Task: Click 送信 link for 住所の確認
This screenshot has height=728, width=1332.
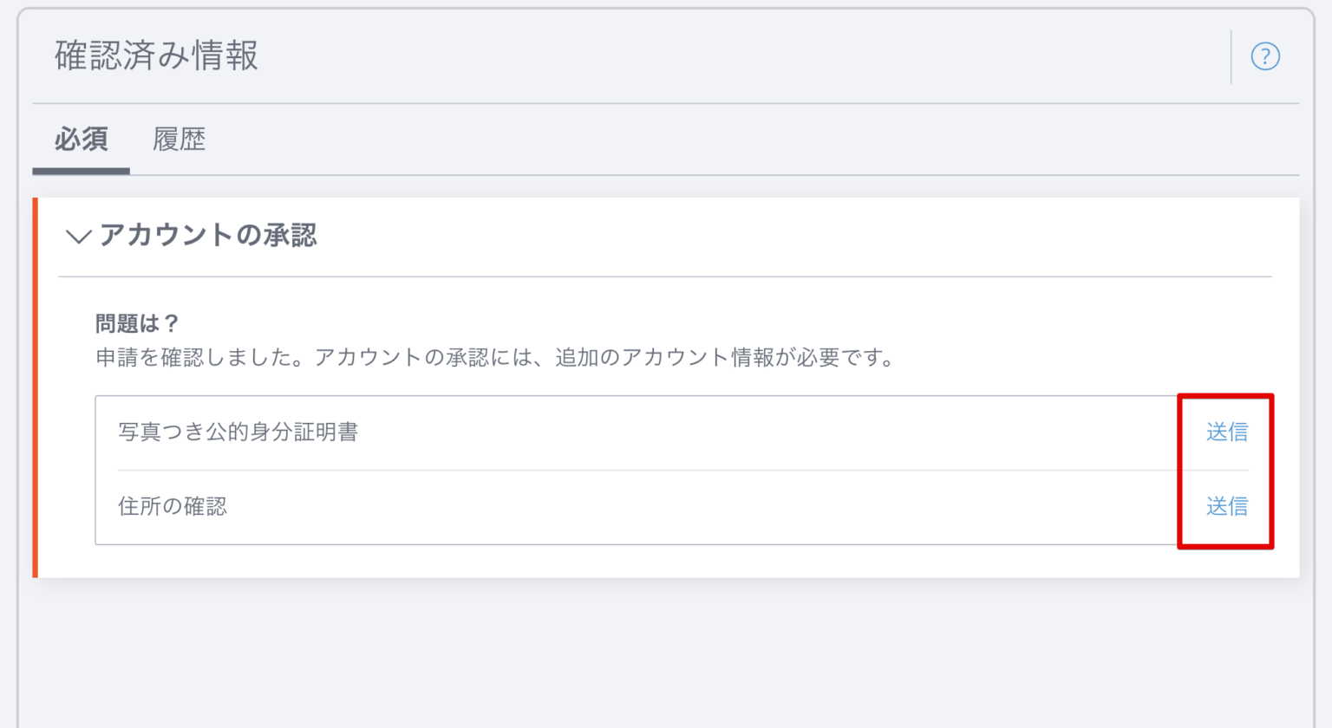Action: (x=1227, y=506)
